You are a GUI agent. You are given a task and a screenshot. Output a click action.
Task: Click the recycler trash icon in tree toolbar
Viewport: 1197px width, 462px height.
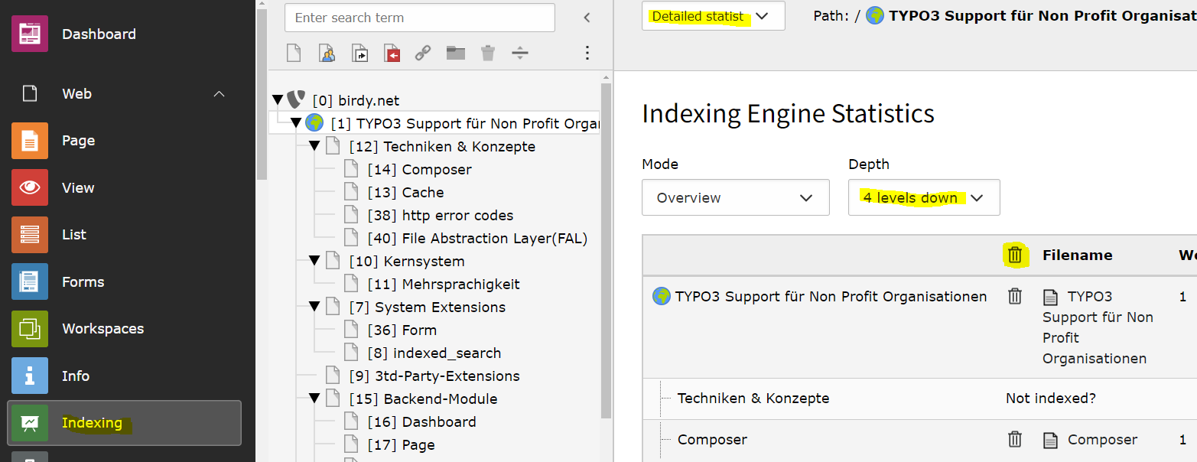(x=488, y=54)
